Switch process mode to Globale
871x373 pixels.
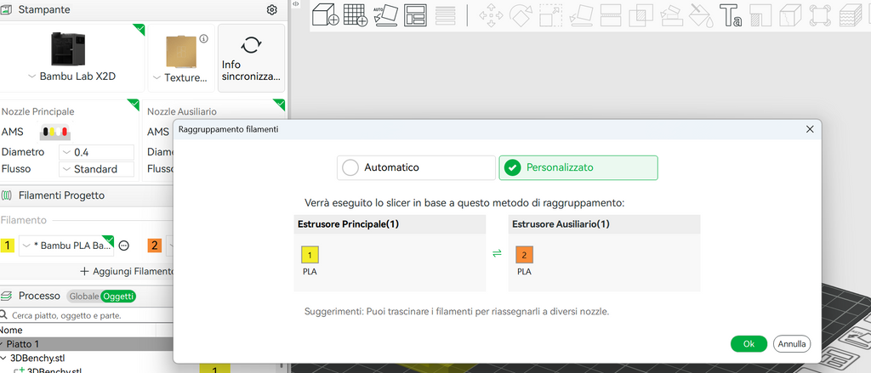84,297
